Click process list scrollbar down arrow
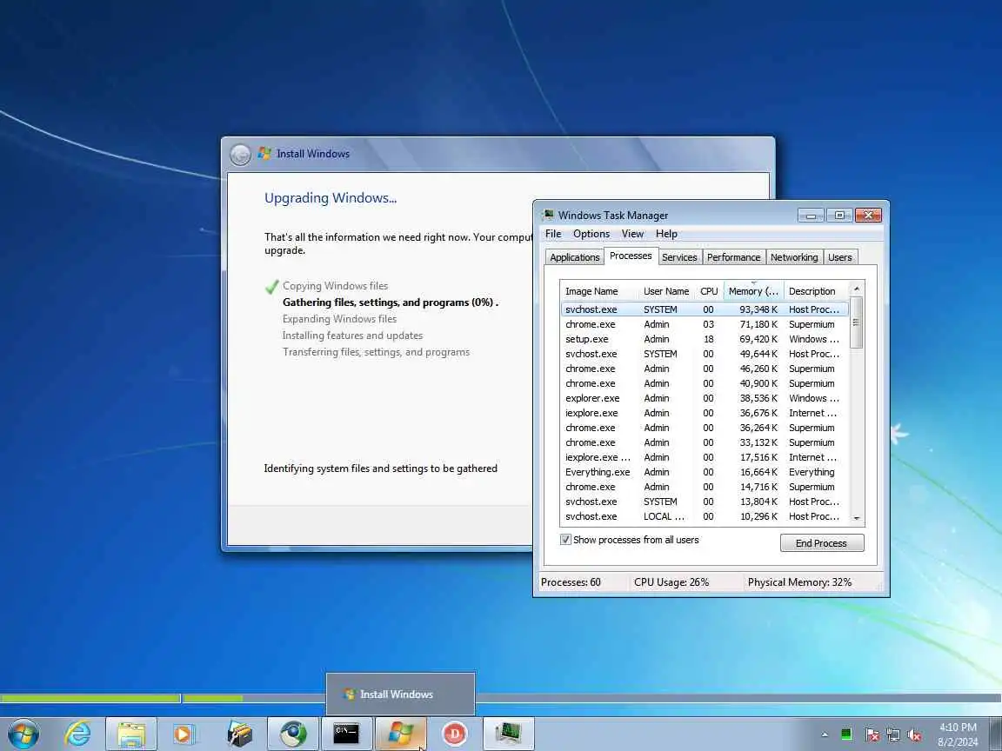Viewport: 1002px width, 751px height. 857,519
